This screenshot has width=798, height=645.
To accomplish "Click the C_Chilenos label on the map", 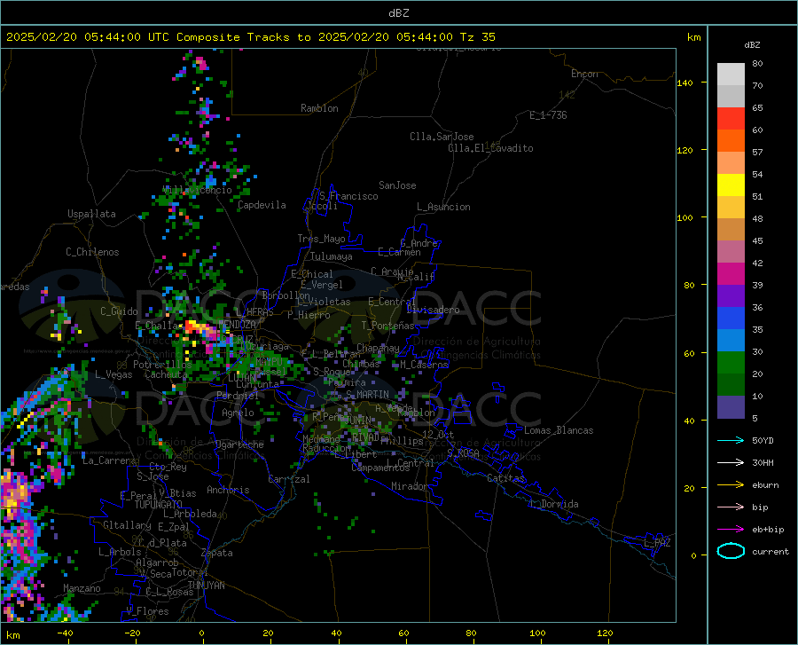I will [92, 252].
